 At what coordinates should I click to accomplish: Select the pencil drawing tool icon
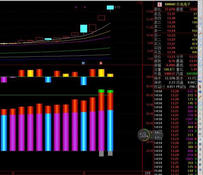(200, 97)
